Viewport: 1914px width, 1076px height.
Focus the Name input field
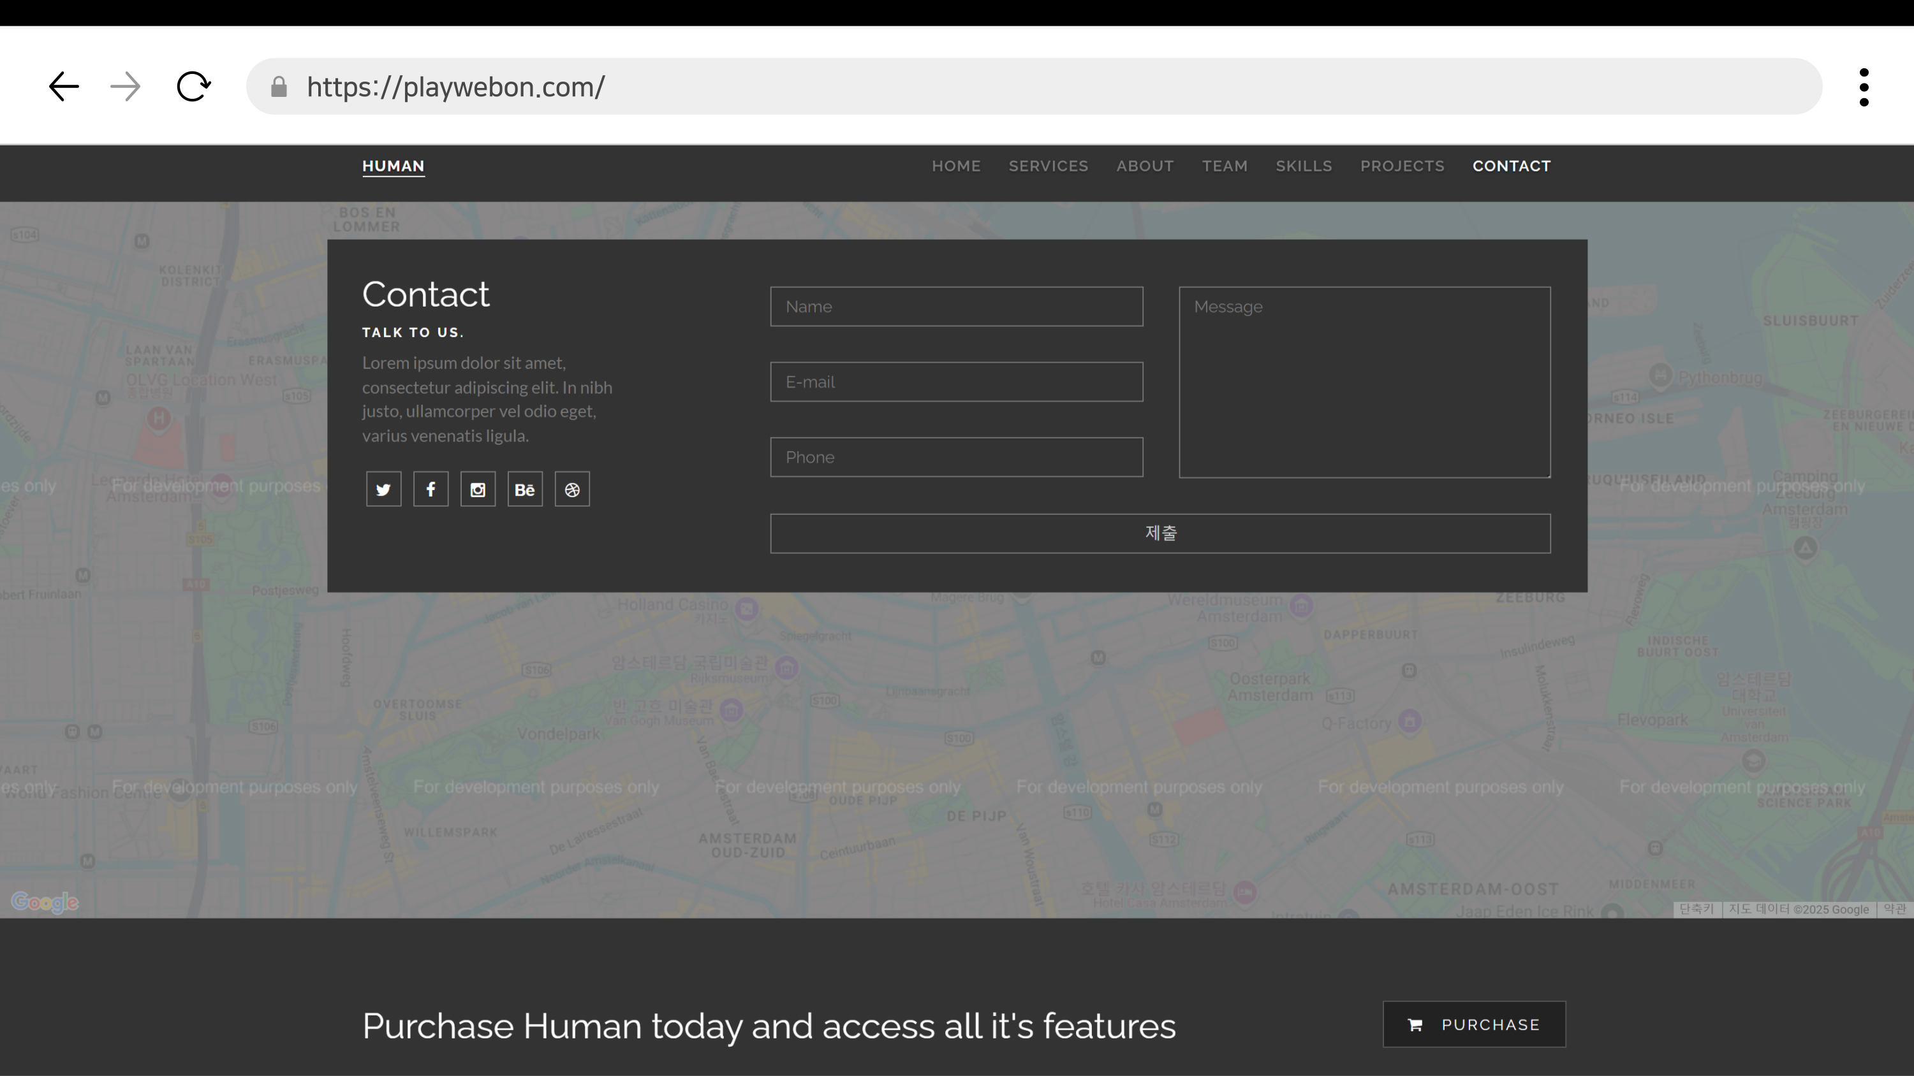956,307
